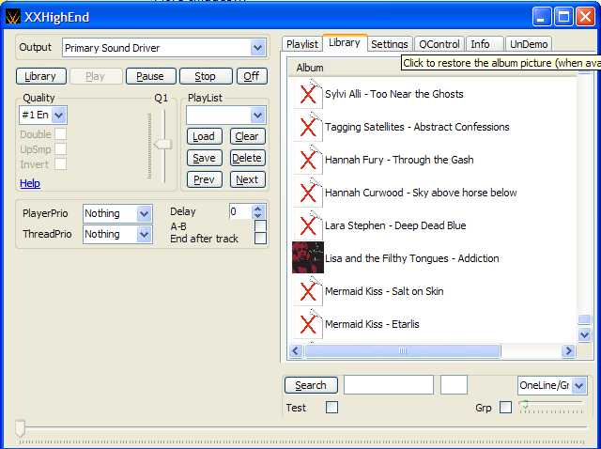Click the Library button under Output
Viewport: 601px width, 449px height.
point(41,76)
